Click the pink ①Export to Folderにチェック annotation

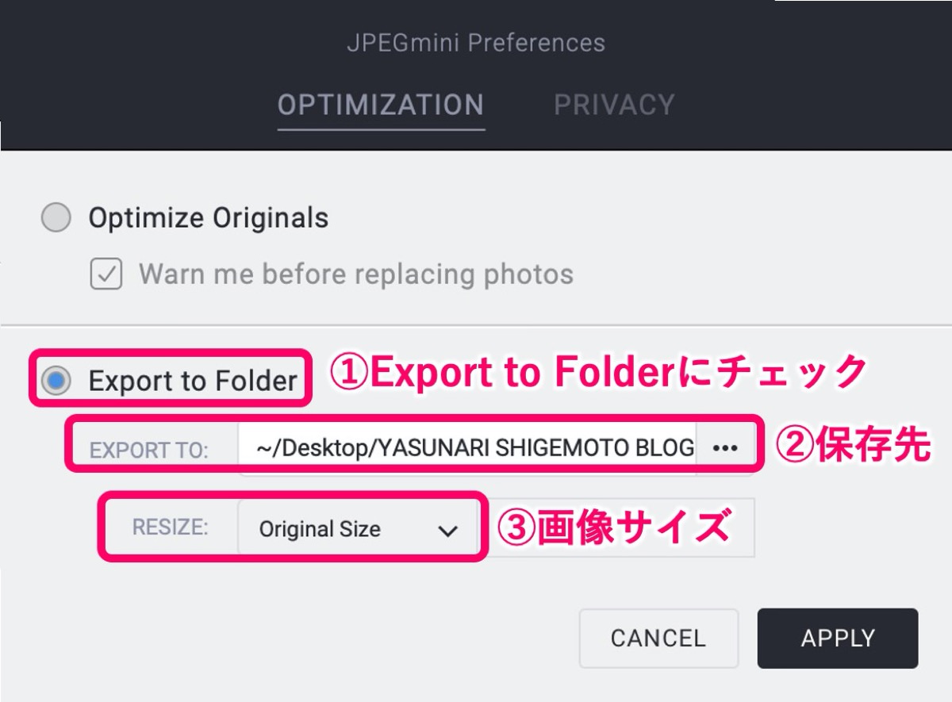pyautogui.click(x=599, y=372)
